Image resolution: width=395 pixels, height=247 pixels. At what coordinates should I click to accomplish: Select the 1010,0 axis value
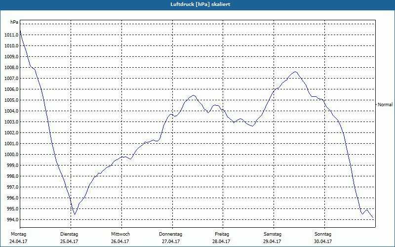(x=11, y=45)
